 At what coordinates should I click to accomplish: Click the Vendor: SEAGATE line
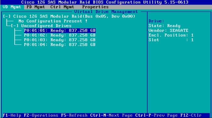pyautogui.click(x=168, y=30)
